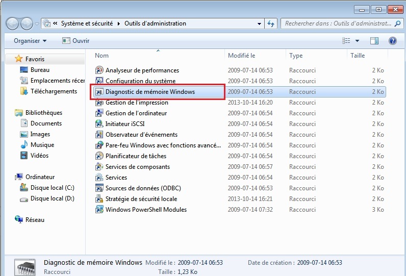Screen dimensions: 406x276
Task: Expand the breadcrumb arrow after Système et sécurité
Action: click(x=119, y=23)
